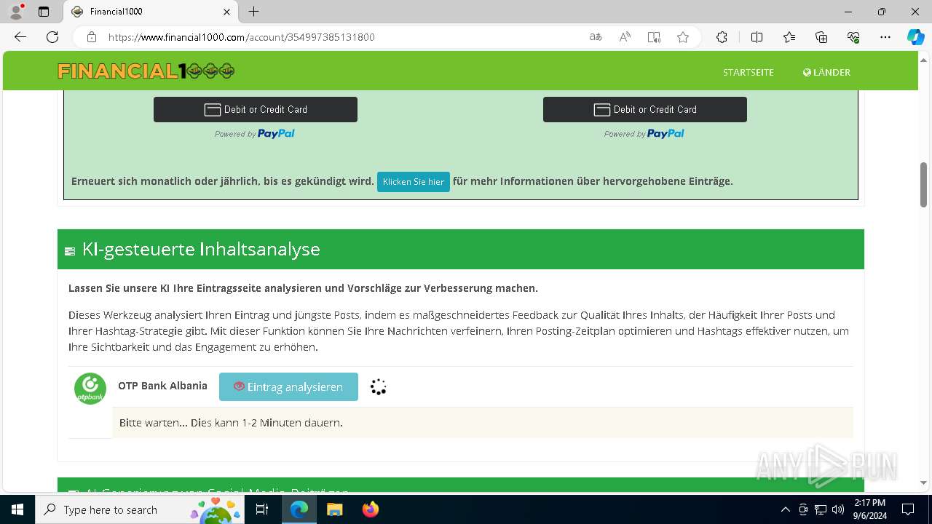Viewport: 932px width, 524px height.
Task: Click the OTP Bank Albania name
Action: coord(163,386)
